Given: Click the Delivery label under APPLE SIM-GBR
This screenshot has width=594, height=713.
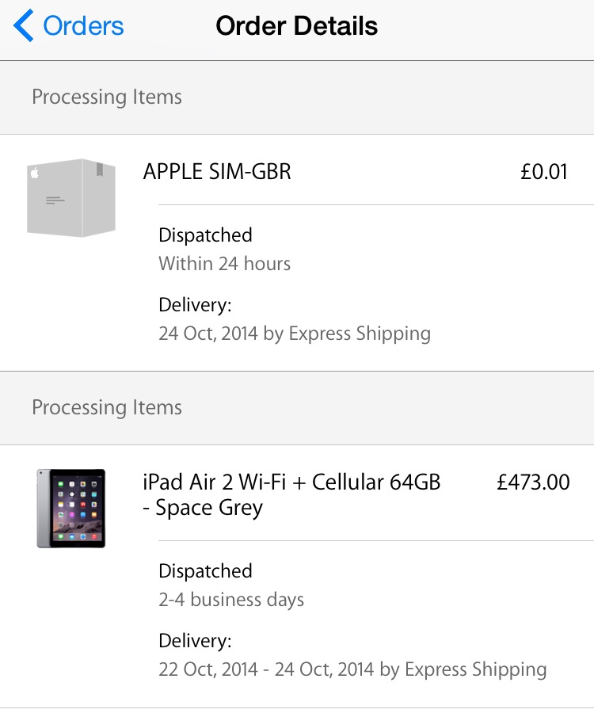Looking at the screenshot, I should click(x=195, y=305).
